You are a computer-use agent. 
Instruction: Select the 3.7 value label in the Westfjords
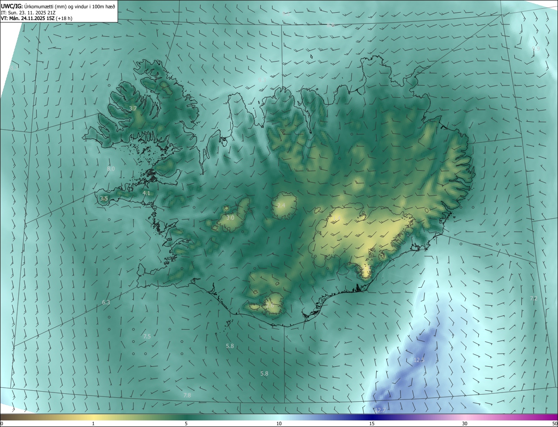[133, 108]
